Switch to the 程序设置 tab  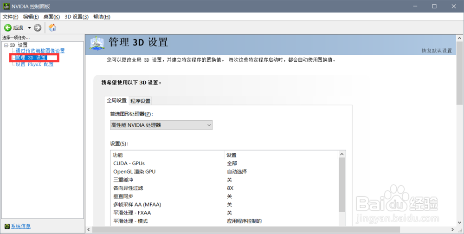tap(140, 101)
